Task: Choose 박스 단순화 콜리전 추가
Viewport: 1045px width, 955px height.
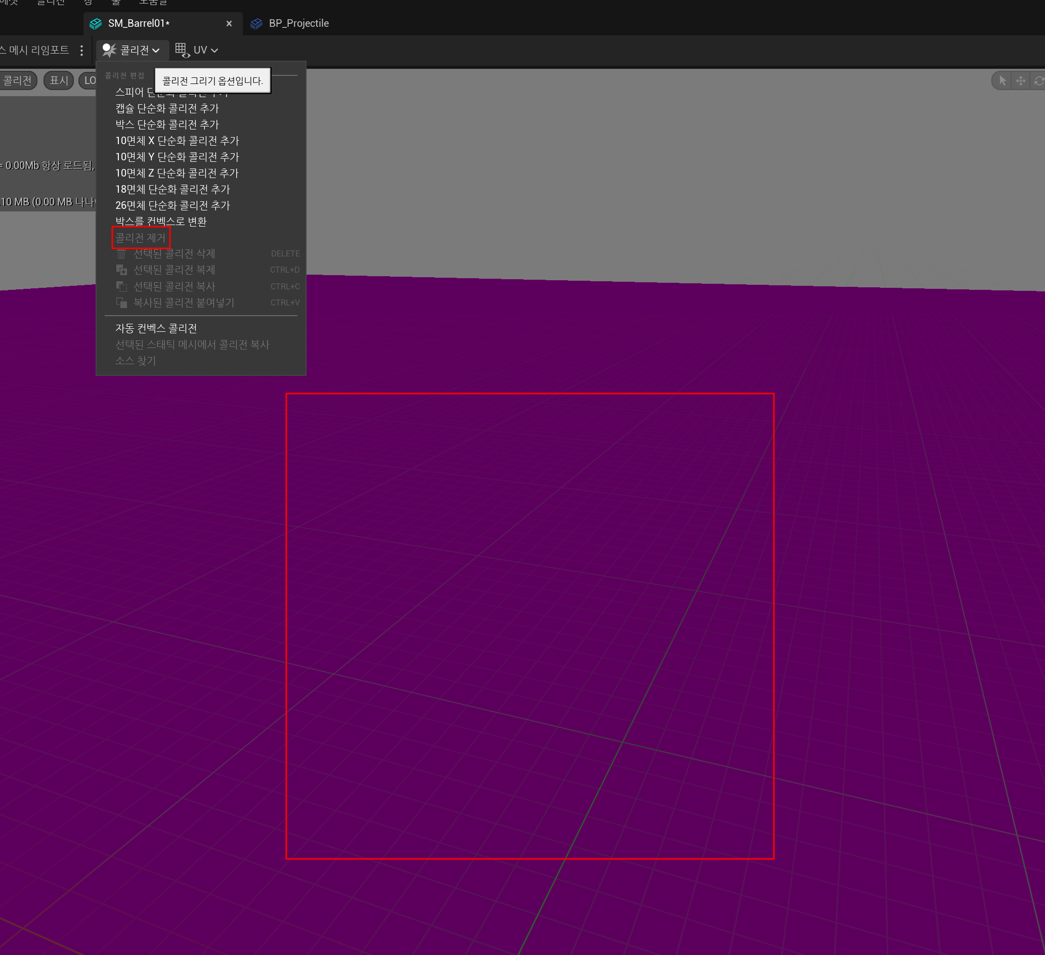Action: 167,124
